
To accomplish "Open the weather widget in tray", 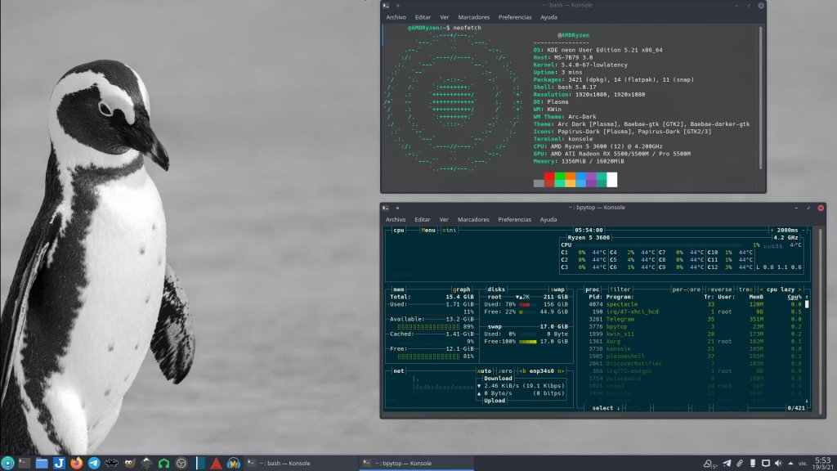I will [709, 463].
